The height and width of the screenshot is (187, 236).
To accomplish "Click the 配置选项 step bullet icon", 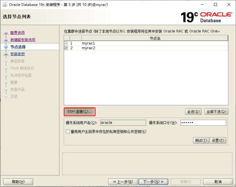I will coord(6,33).
